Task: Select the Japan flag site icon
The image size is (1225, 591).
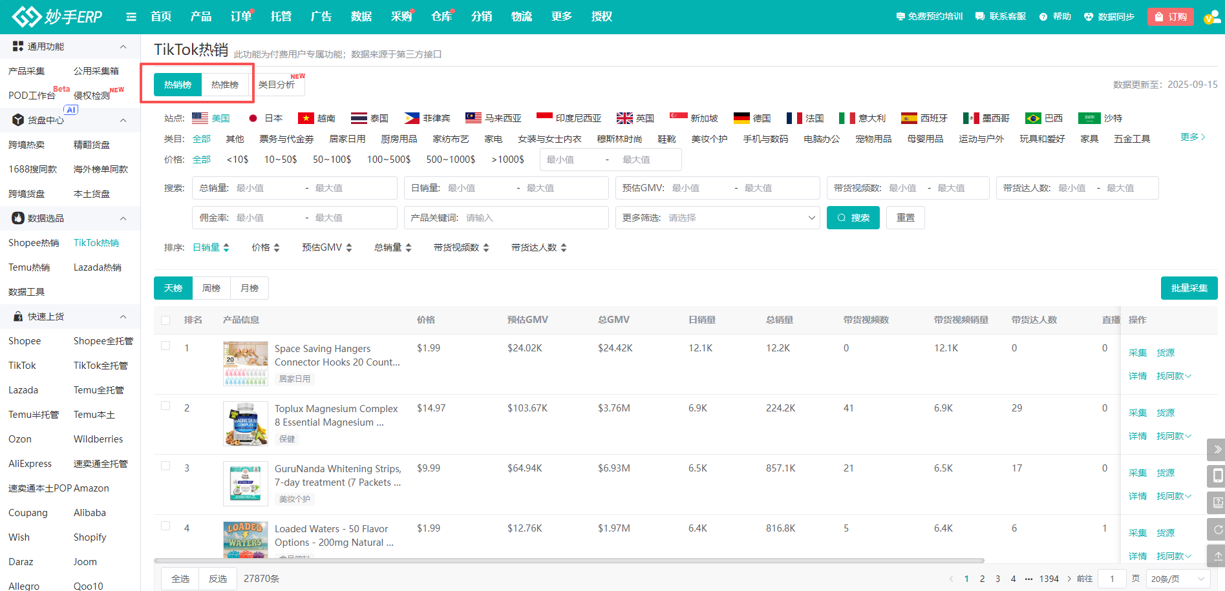Action: (x=253, y=118)
